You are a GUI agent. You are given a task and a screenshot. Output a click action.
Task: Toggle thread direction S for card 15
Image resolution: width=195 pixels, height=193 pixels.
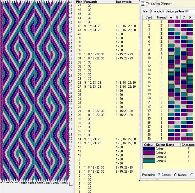click(161, 78)
